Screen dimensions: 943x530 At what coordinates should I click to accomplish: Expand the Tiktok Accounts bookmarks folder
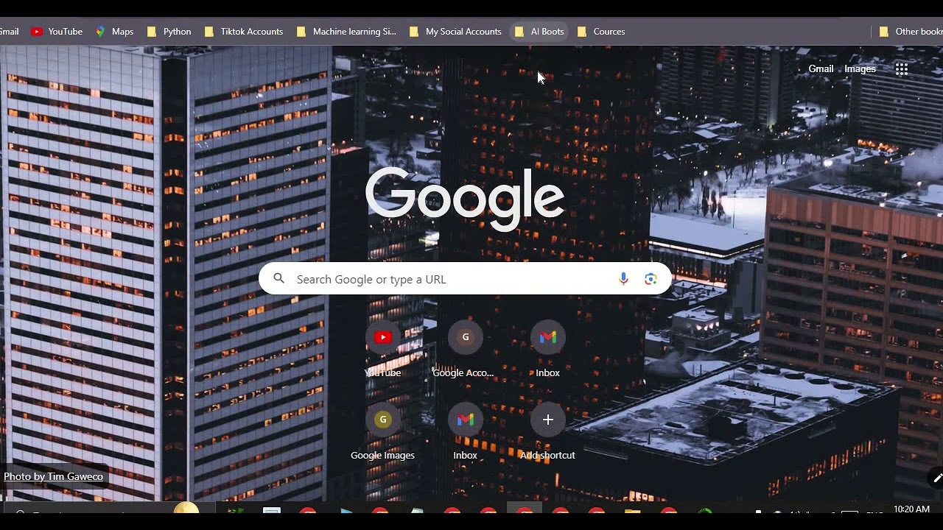244,32
